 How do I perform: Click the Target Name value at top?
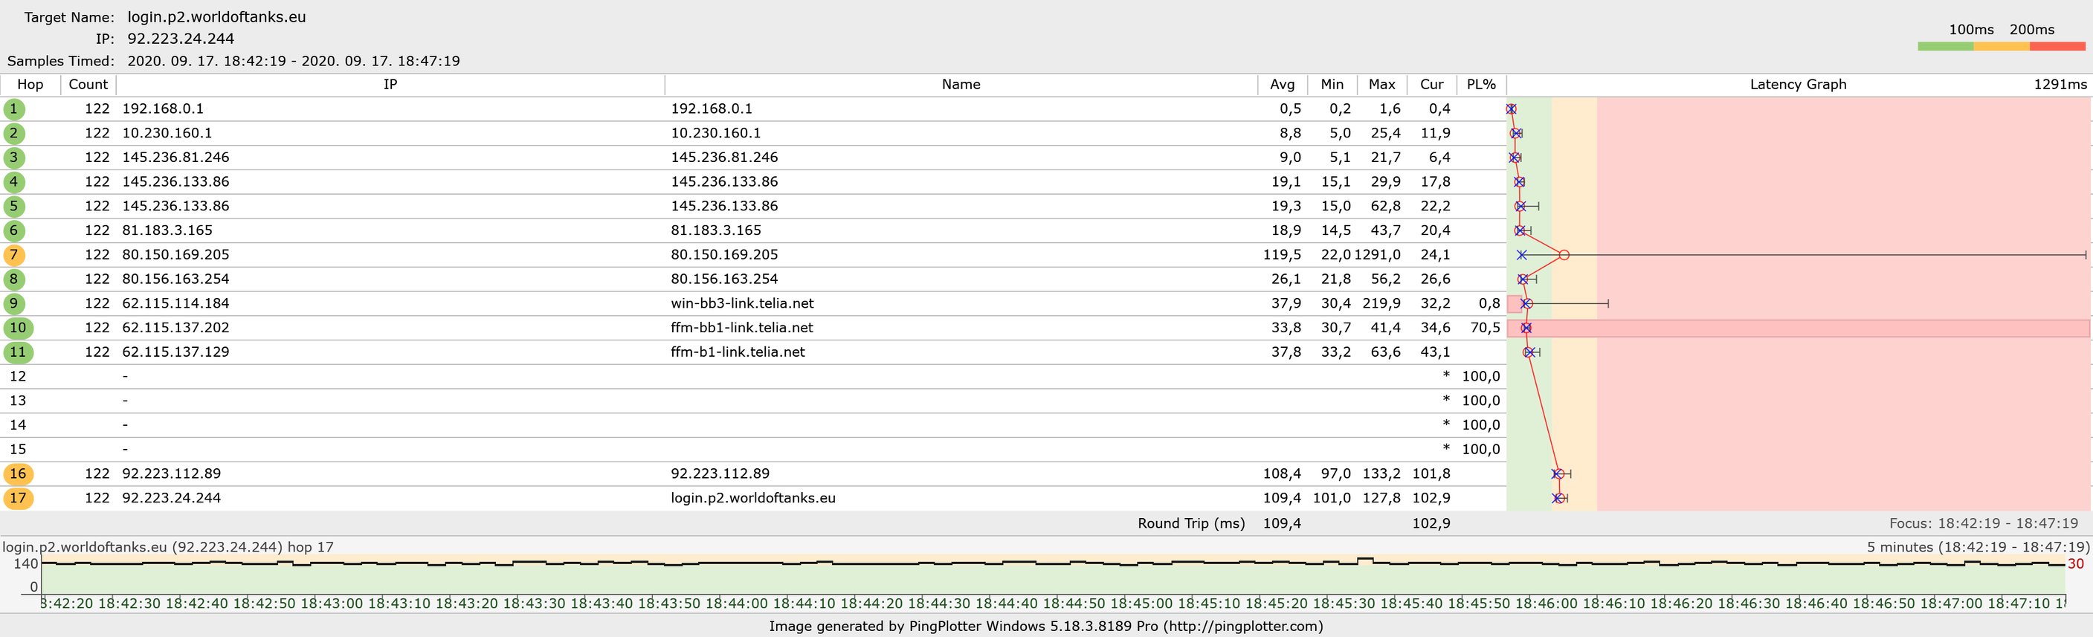point(217,17)
